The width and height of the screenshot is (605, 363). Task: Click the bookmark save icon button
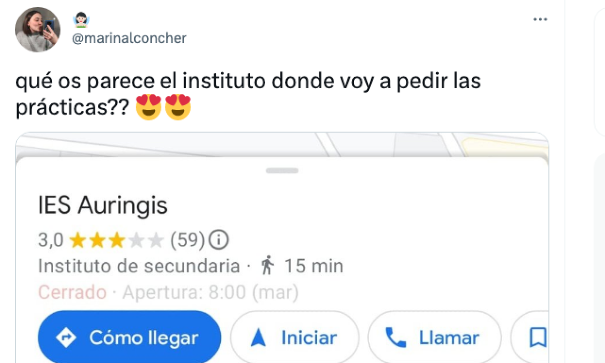click(537, 338)
